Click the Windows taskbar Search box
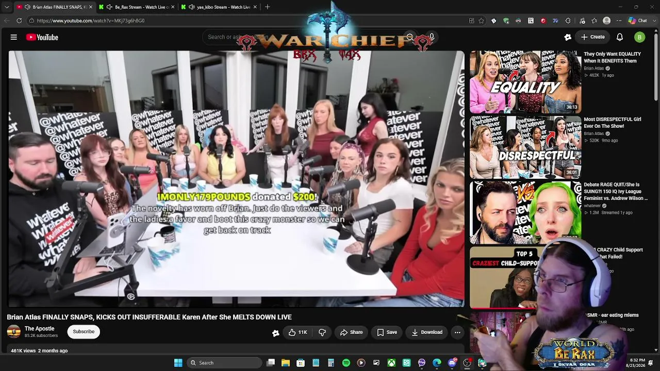 (x=224, y=363)
